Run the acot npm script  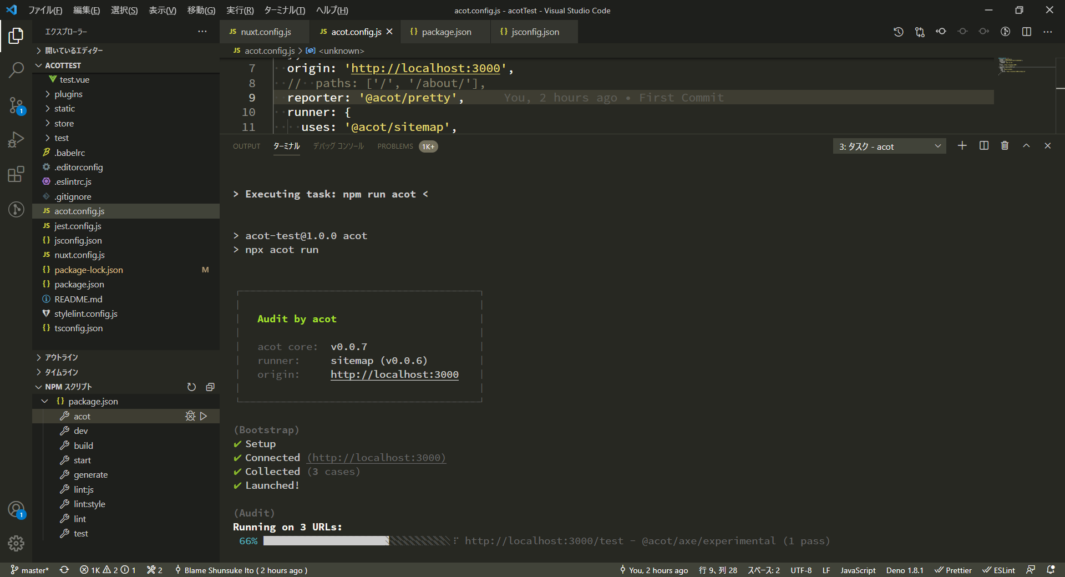click(x=204, y=416)
